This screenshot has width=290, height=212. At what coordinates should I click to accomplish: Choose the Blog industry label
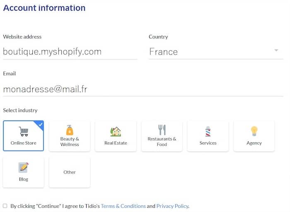(24, 179)
